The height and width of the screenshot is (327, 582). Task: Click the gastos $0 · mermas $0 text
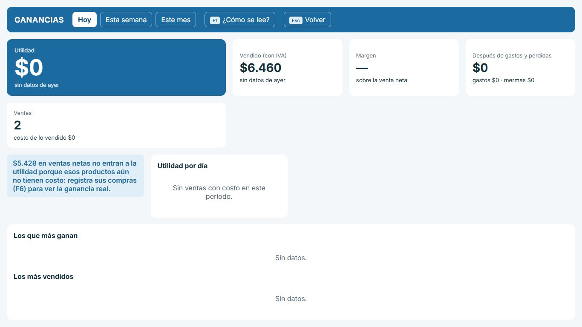(504, 80)
